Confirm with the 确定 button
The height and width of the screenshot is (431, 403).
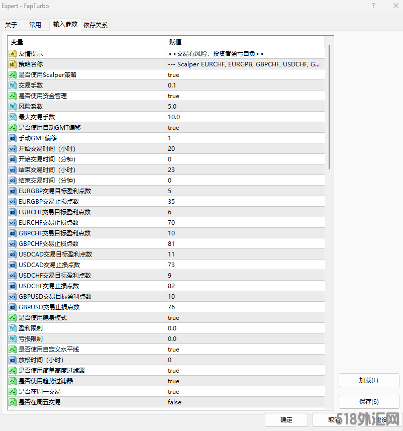click(286, 420)
